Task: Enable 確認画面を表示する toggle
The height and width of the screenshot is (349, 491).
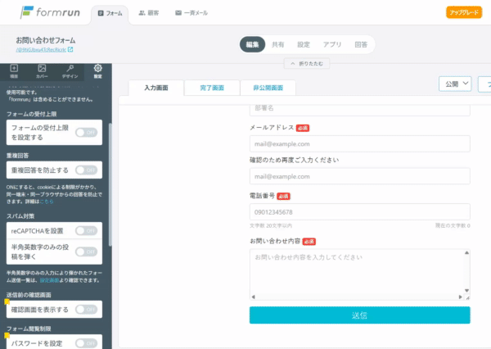Action: click(86, 310)
